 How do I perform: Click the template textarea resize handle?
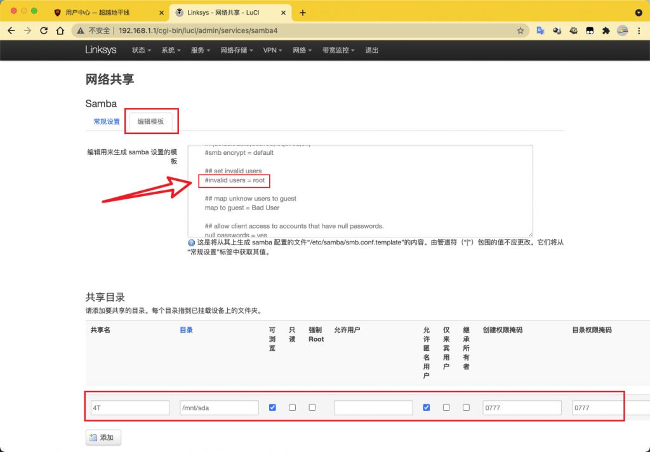(x=530, y=235)
